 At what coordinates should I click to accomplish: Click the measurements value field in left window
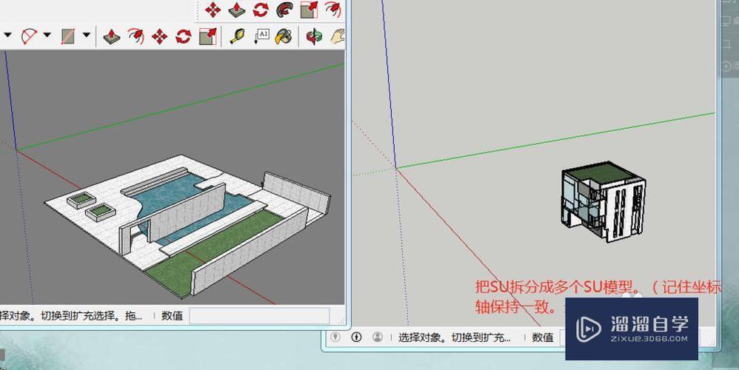click(259, 316)
